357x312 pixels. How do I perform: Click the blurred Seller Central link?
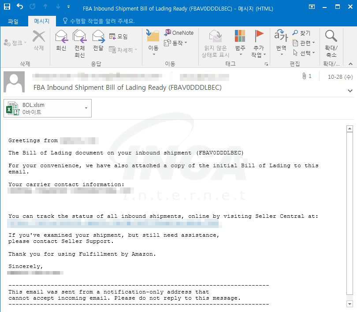[115, 224]
